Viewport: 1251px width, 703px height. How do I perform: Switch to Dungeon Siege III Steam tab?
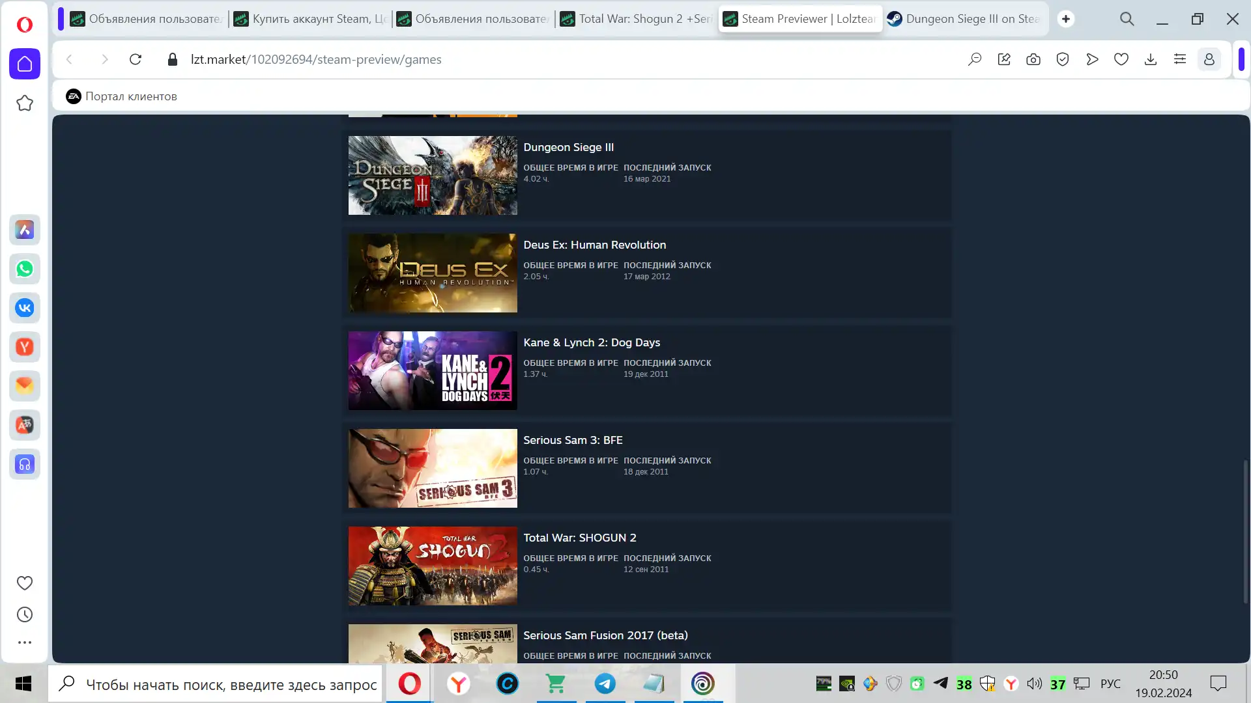click(964, 19)
